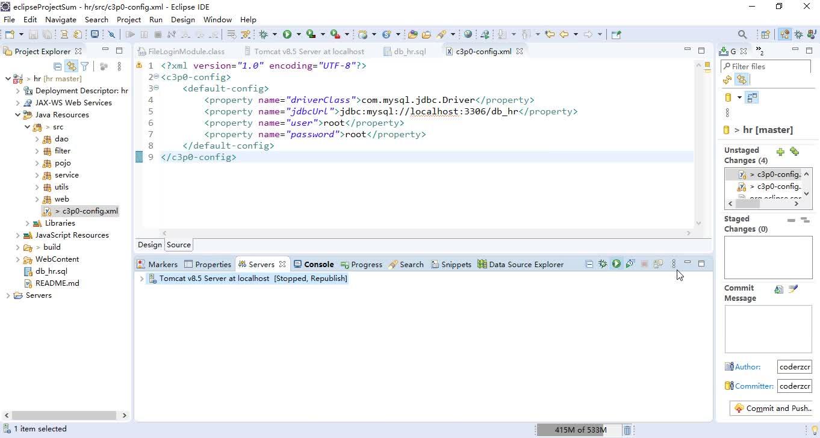
Task: Click the Debug bug icon in toolbar
Action: click(x=263, y=34)
